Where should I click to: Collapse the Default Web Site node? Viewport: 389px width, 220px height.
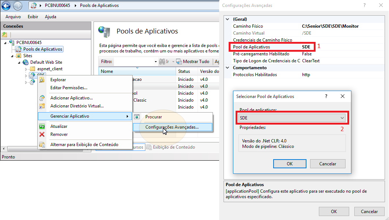point(19,63)
